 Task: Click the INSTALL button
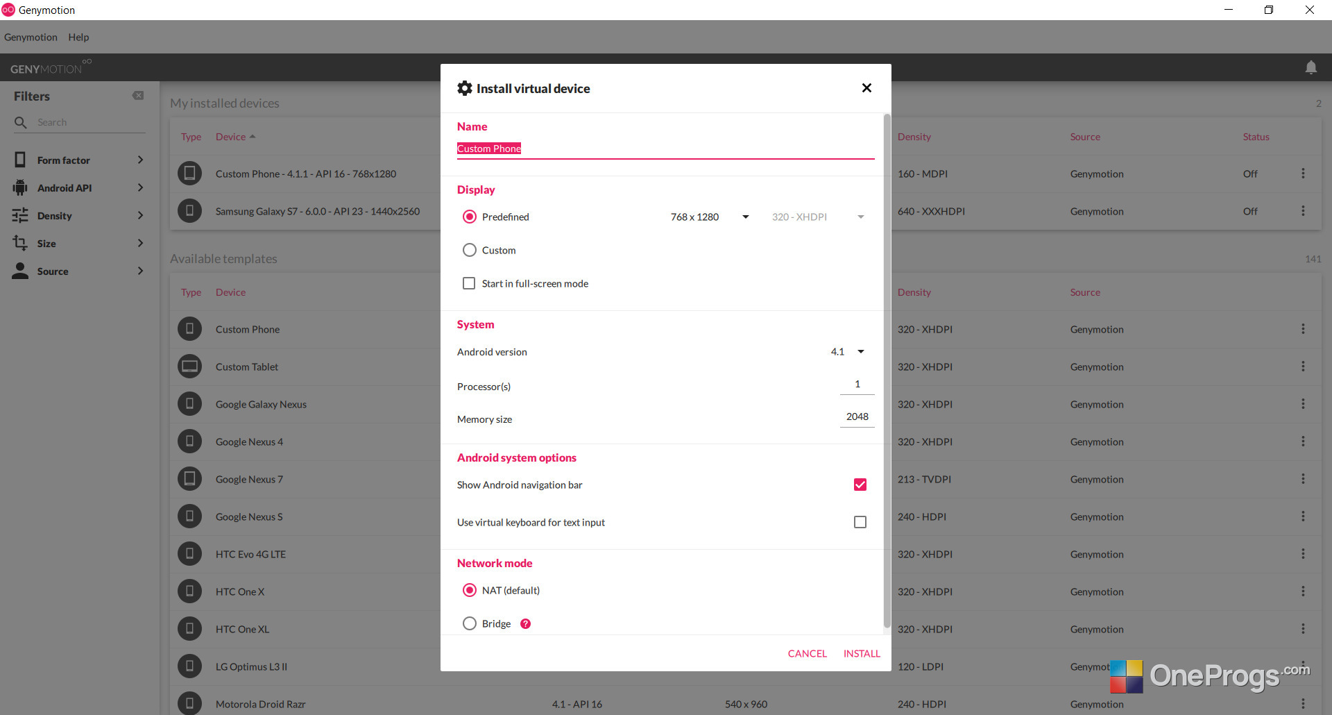862,653
